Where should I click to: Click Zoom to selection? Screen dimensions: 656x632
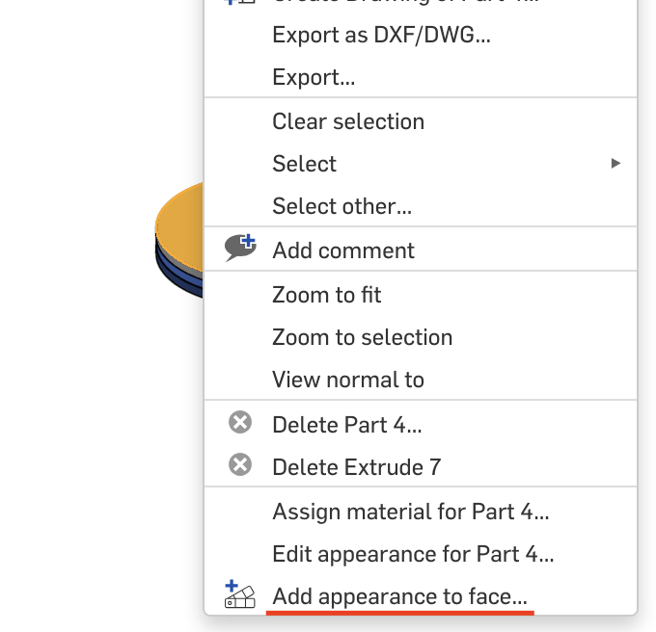pos(362,337)
